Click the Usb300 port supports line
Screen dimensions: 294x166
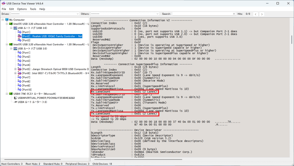click(x=137, y=37)
